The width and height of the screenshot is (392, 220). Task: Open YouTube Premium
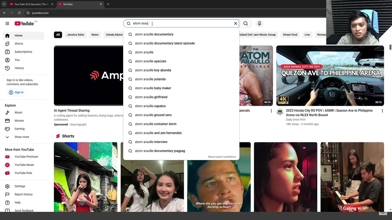tap(23, 157)
